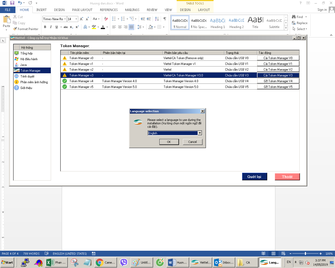Open the Table Tools LAYOUT tab
This screenshot has height=268, width=335.
[x=204, y=10]
